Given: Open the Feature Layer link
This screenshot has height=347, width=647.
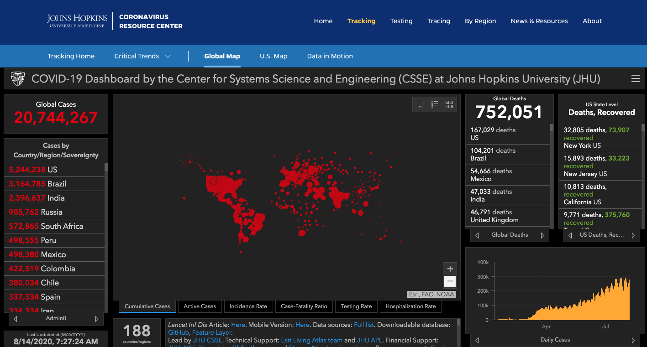Looking at the screenshot, I should (211, 332).
